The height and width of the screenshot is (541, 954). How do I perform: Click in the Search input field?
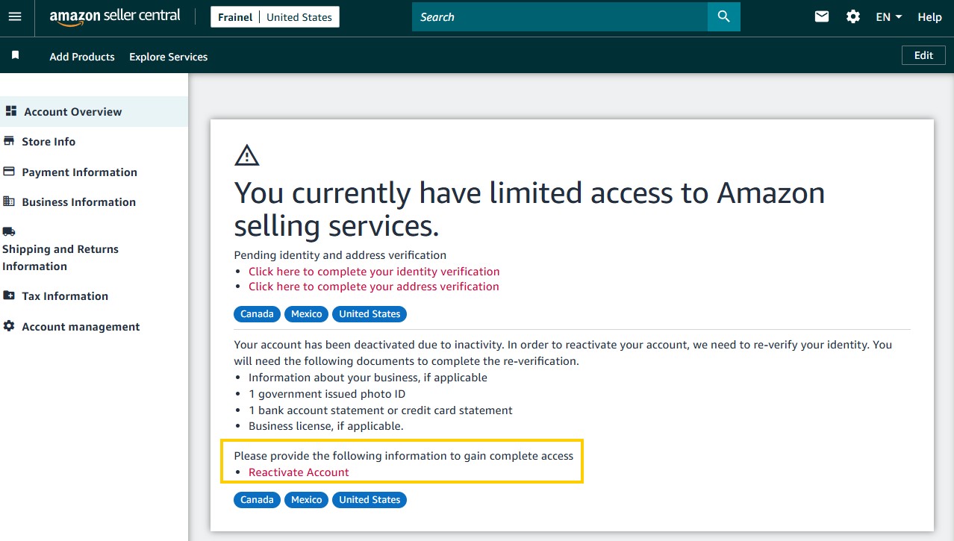[560, 16]
